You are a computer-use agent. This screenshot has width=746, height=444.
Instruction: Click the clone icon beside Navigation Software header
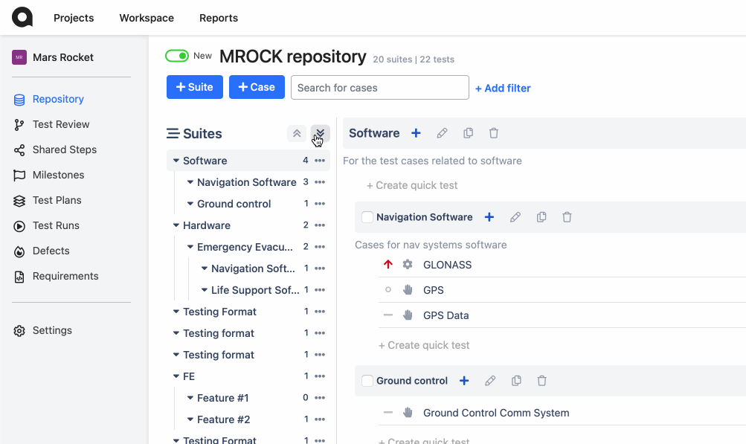click(x=541, y=217)
